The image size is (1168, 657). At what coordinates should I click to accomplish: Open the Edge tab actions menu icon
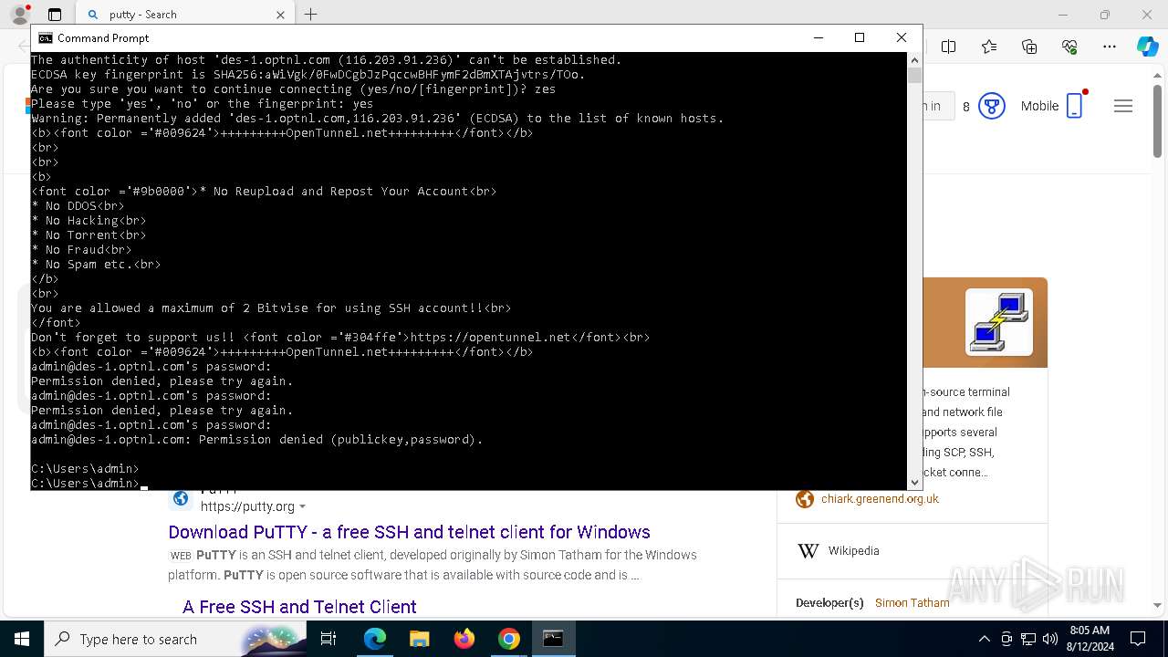point(55,15)
